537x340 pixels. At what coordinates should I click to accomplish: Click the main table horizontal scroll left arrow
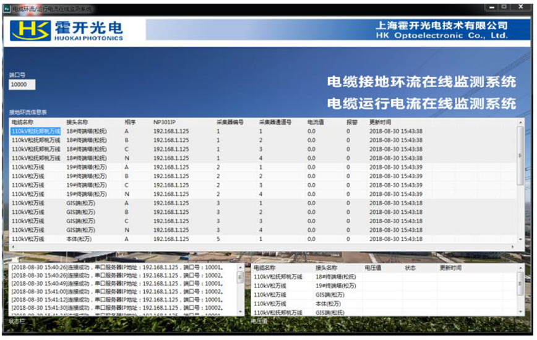14,247
